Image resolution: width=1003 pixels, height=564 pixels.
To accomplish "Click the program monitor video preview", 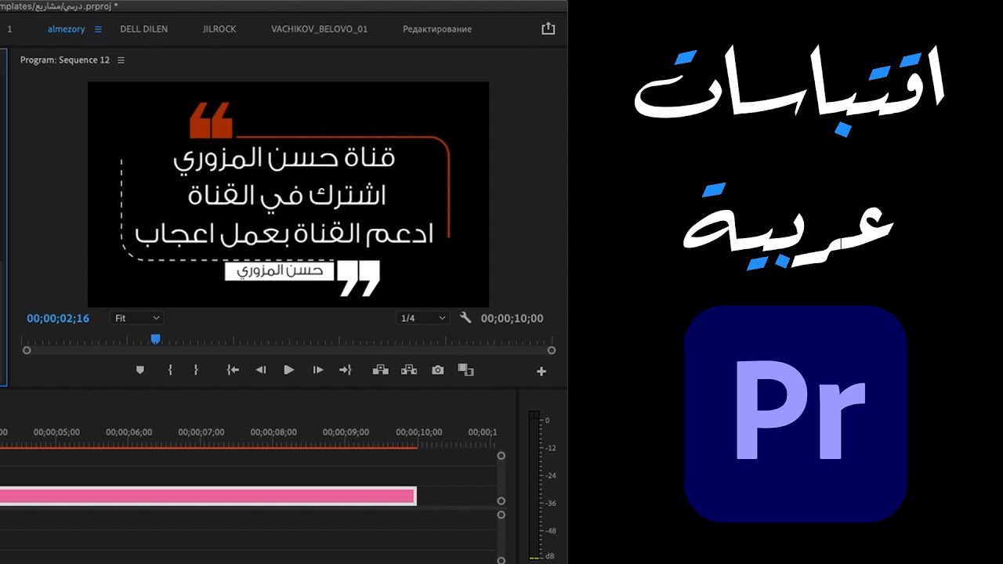I will [288, 194].
